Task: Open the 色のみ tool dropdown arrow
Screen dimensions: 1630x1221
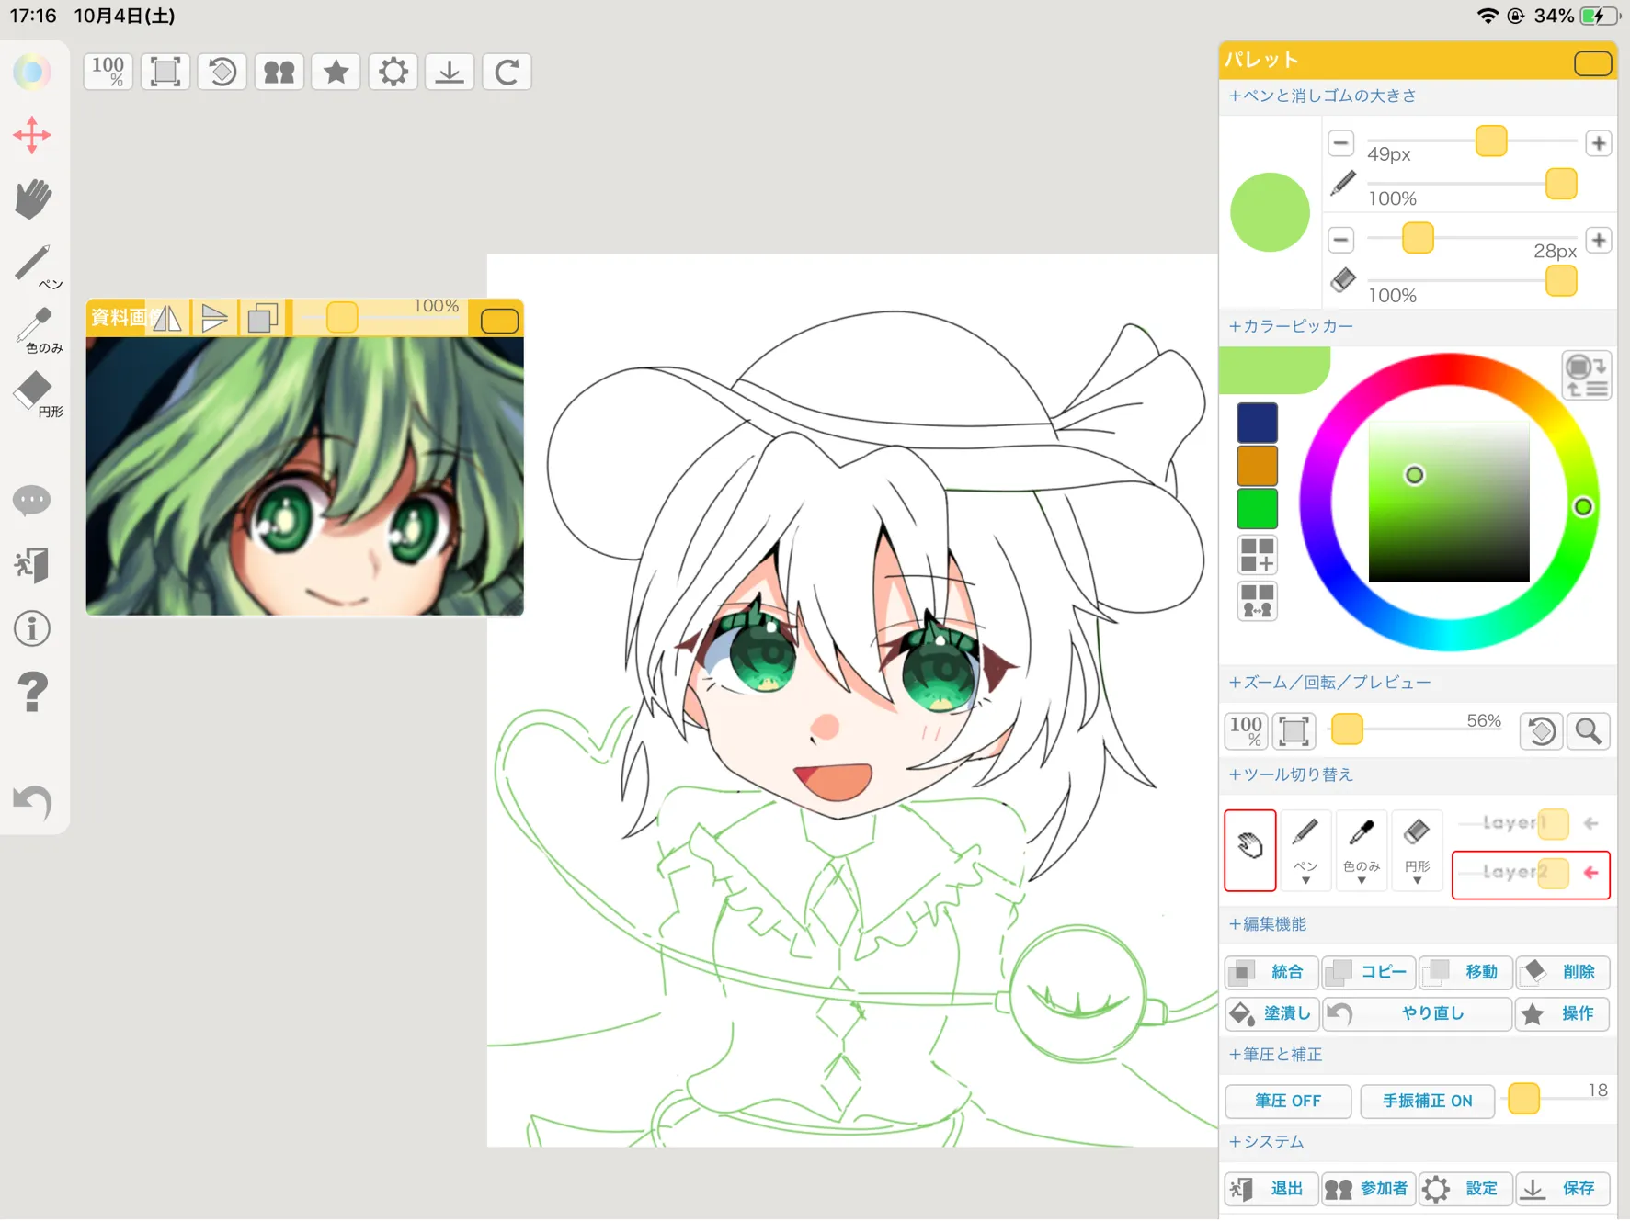Action: tap(1362, 881)
